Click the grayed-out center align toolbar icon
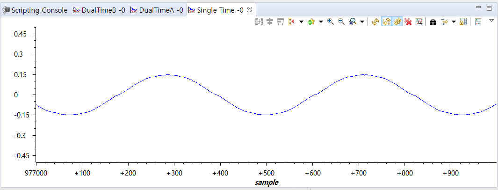 click(x=270, y=22)
